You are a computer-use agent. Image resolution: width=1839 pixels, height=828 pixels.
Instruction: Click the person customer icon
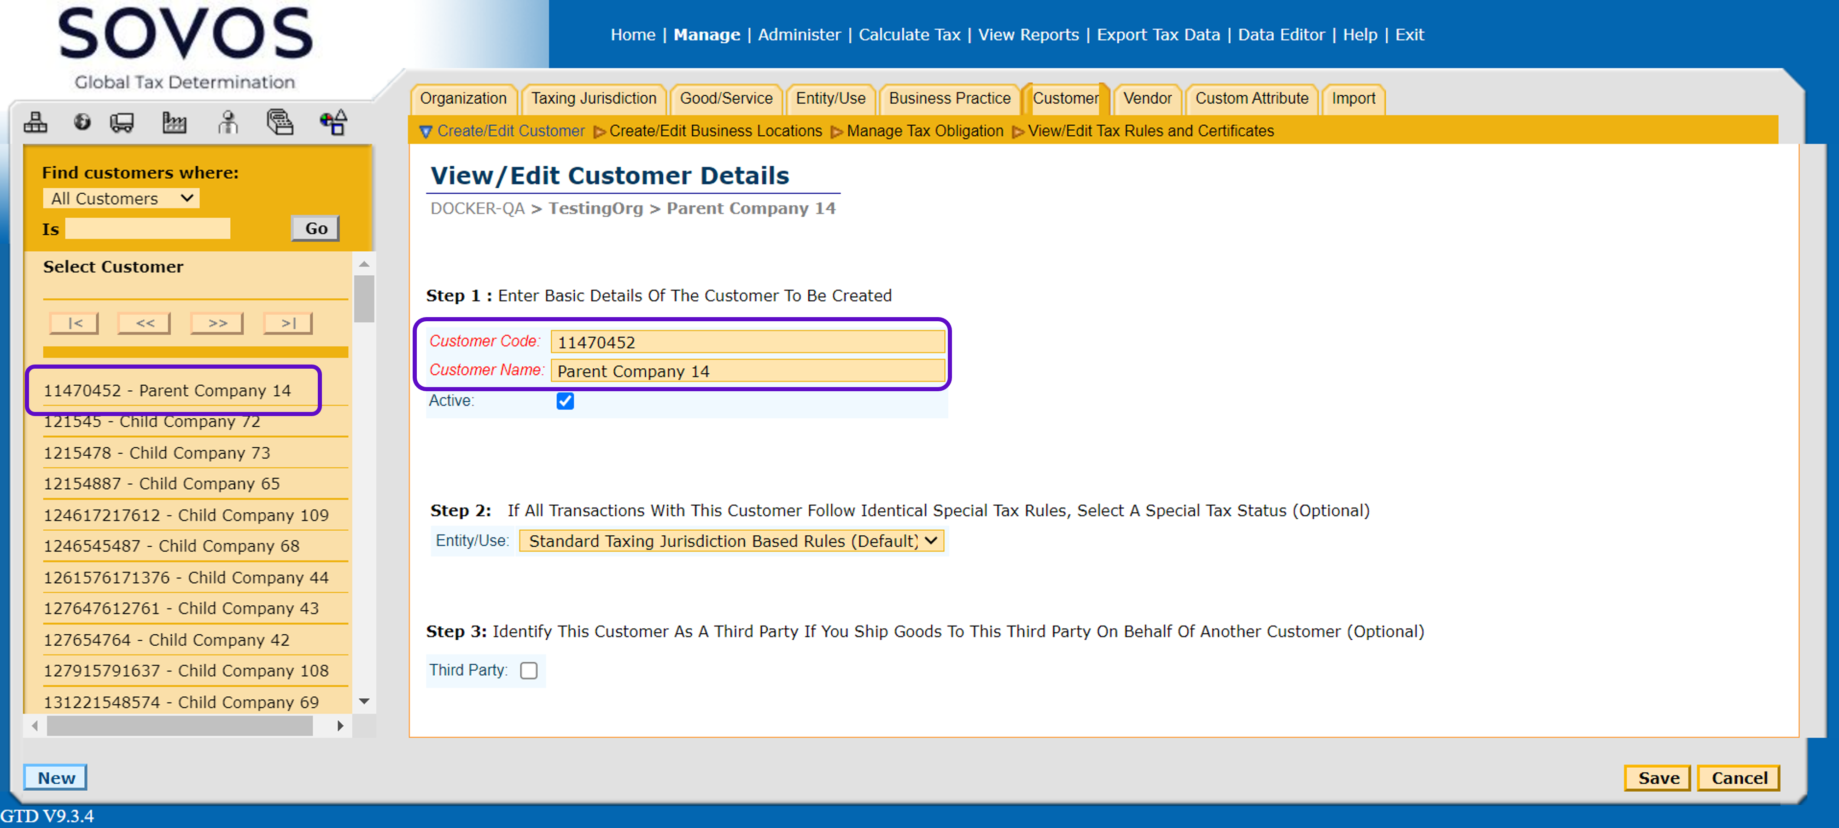click(x=228, y=123)
